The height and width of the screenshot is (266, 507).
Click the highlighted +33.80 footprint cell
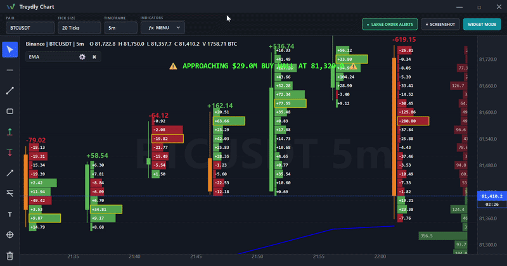click(352, 59)
